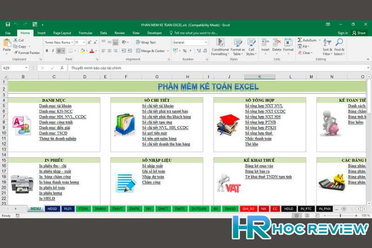Click Merge & Center
The height and width of the screenshot is (248, 372).
pos(150,51)
